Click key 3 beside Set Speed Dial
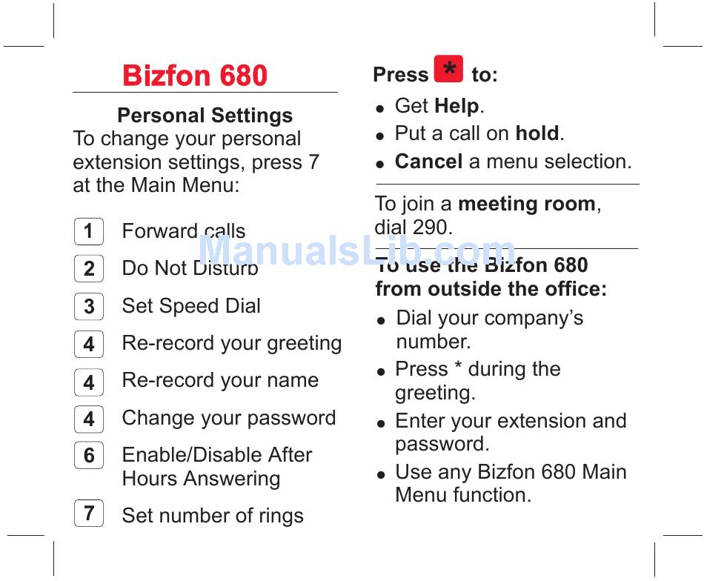704x581 pixels. point(89,306)
